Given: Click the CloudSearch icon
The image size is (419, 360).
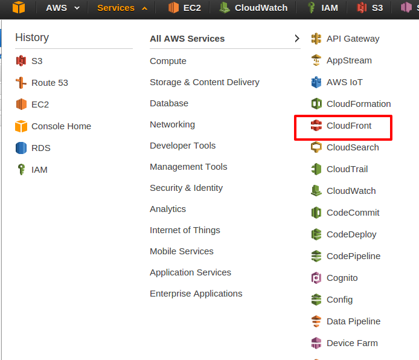Looking at the screenshot, I should [x=316, y=147].
